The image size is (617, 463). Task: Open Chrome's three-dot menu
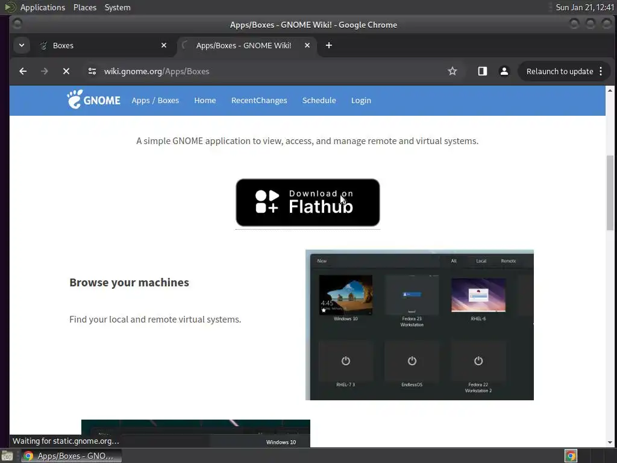(601, 71)
